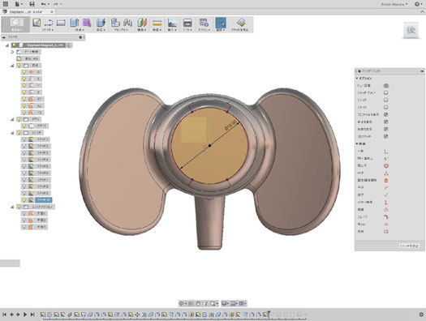The height and width of the screenshot is (321, 426).
Task: Click the Save disk icon
Action: [x=32, y=4]
